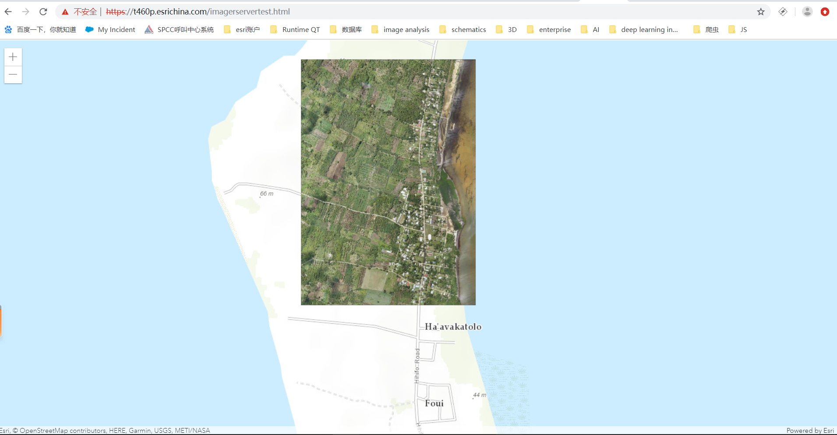Click the translate-style icon beside the star

click(x=783, y=12)
